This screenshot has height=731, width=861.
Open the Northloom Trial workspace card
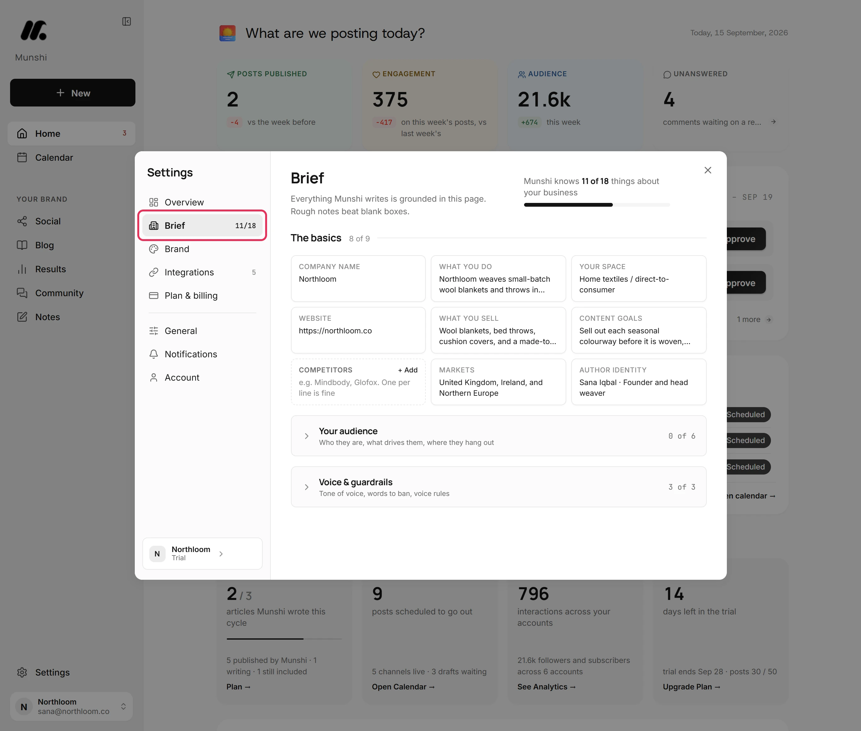click(x=202, y=554)
